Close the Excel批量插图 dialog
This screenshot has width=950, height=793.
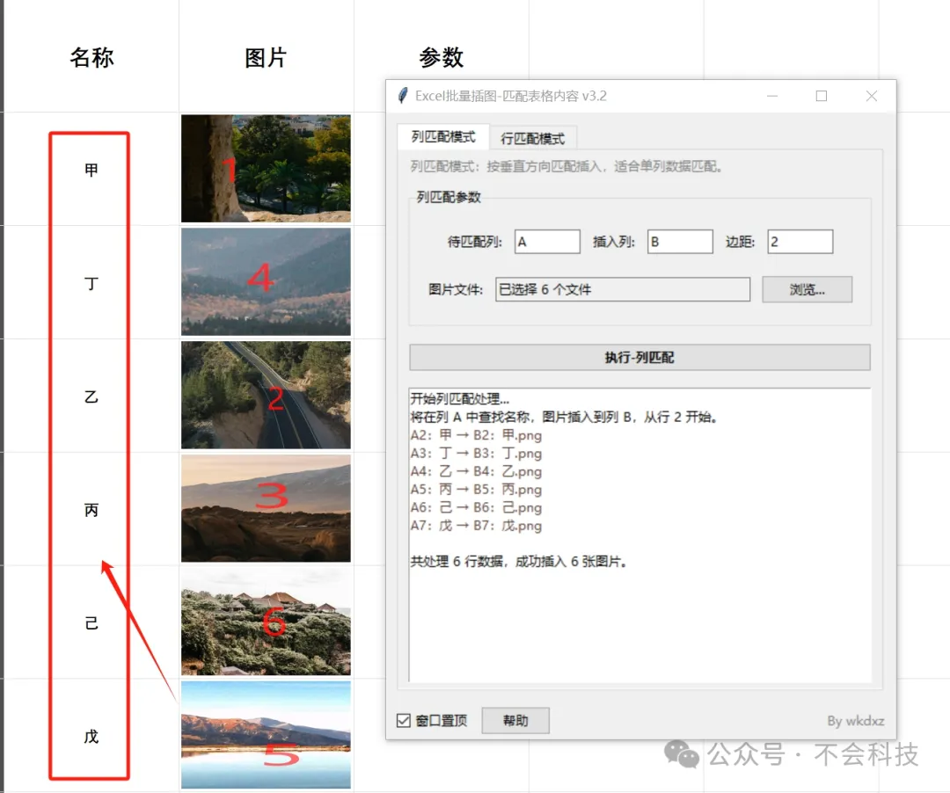click(x=871, y=96)
